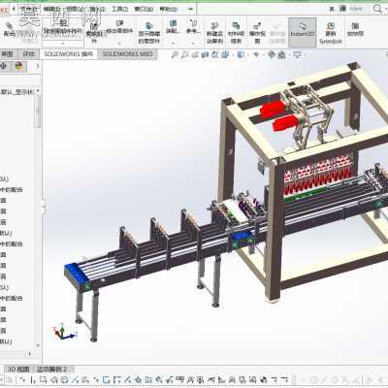This screenshot has width=388, height=388.
Task: Open the 插入 (Insert) menu
Action: pos(97,10)
